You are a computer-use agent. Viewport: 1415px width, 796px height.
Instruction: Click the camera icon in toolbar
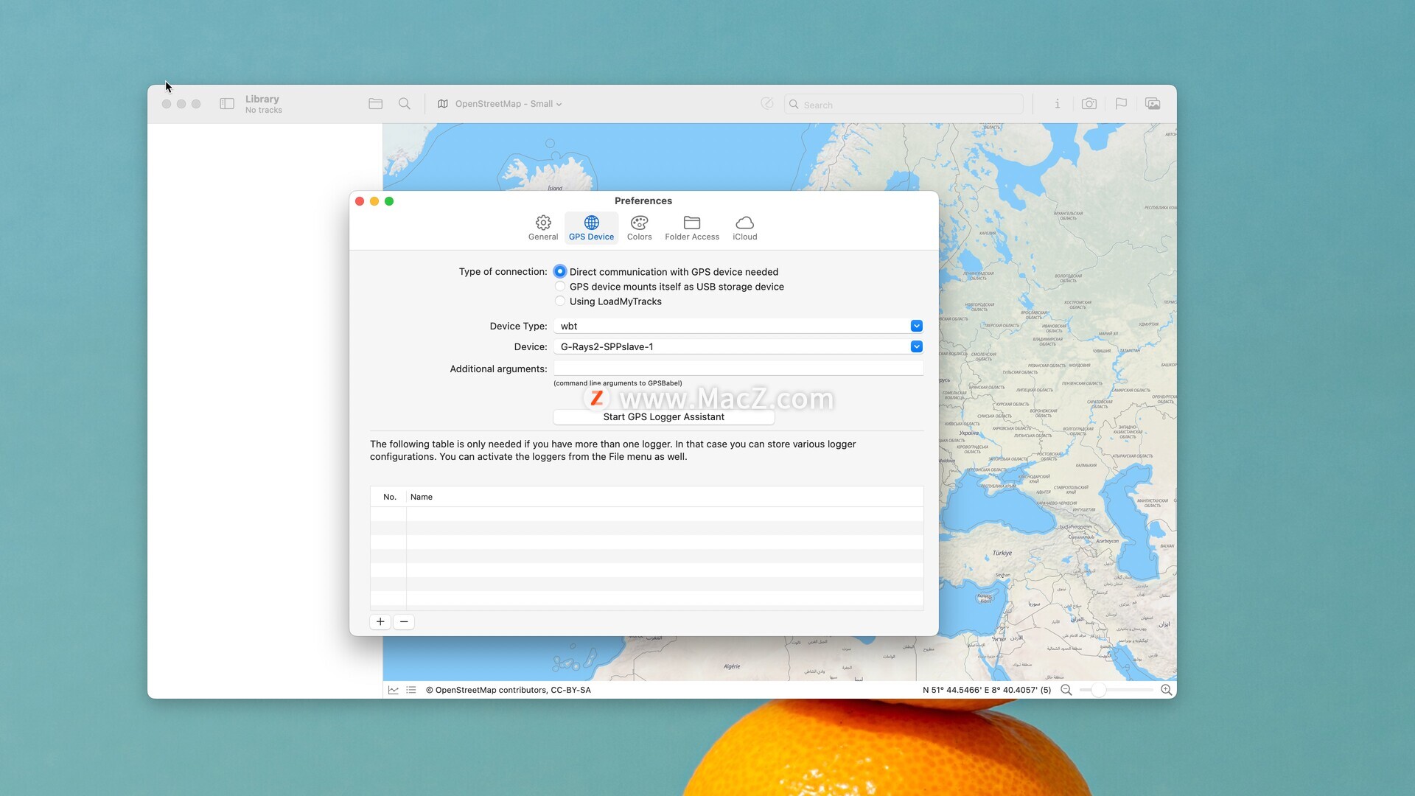click(1089, 104)
